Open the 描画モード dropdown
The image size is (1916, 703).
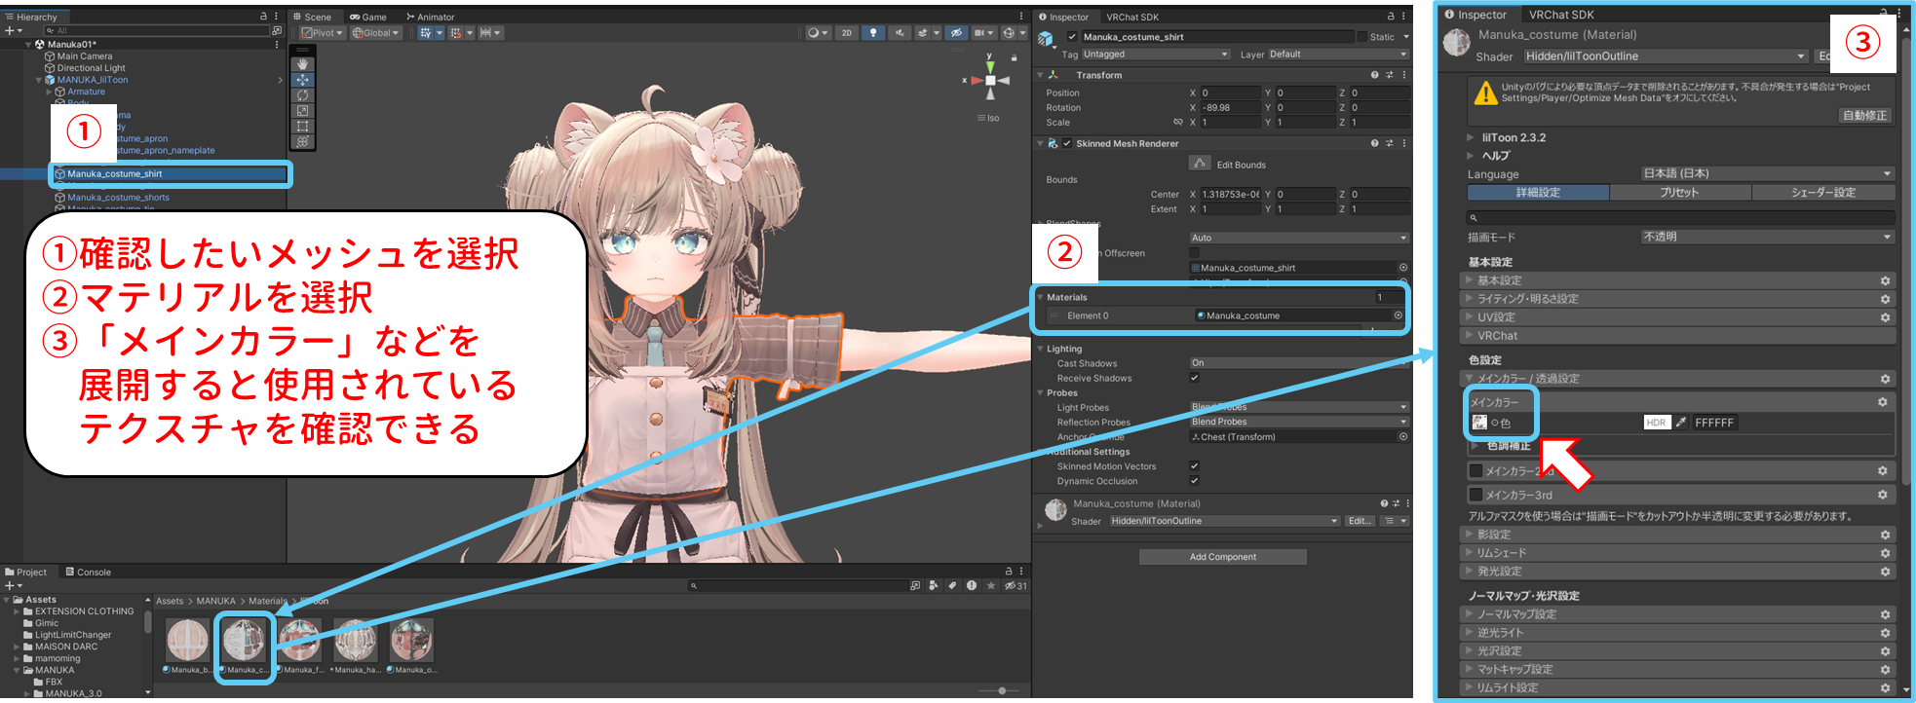click(1767, 237)
